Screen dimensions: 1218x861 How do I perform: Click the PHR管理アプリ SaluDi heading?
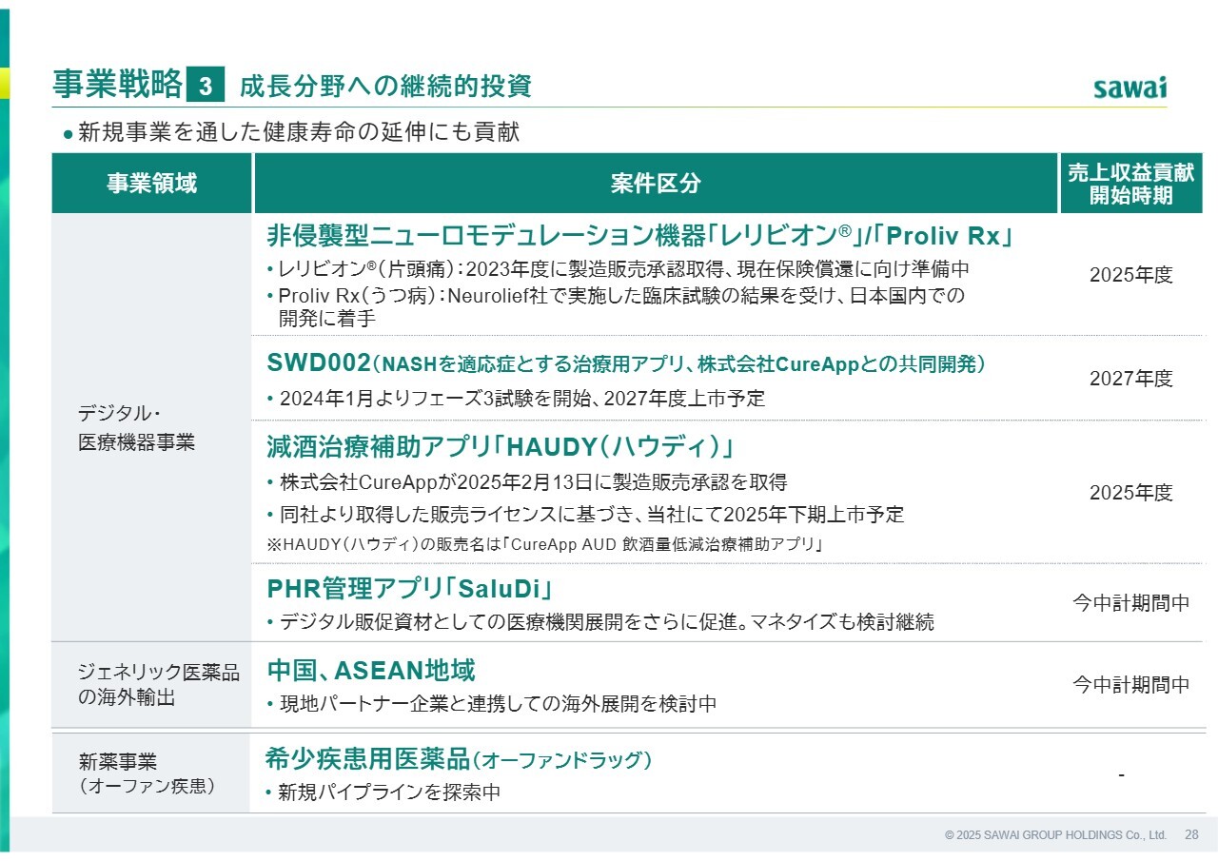click(x=410, y=589)
